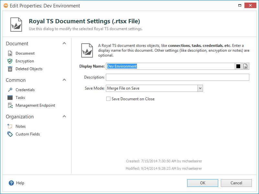Open the Encryption settings page

point(25,61)
